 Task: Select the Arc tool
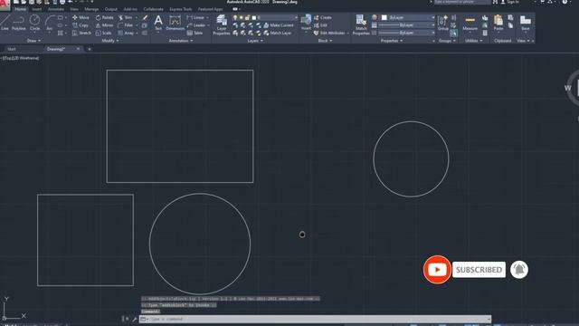click(50, 23)
